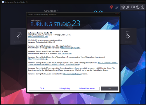Image resolution: width=146 pixels, height=105 pixels.
Task: Open the license-curl.txt file link
Action: 73,64
